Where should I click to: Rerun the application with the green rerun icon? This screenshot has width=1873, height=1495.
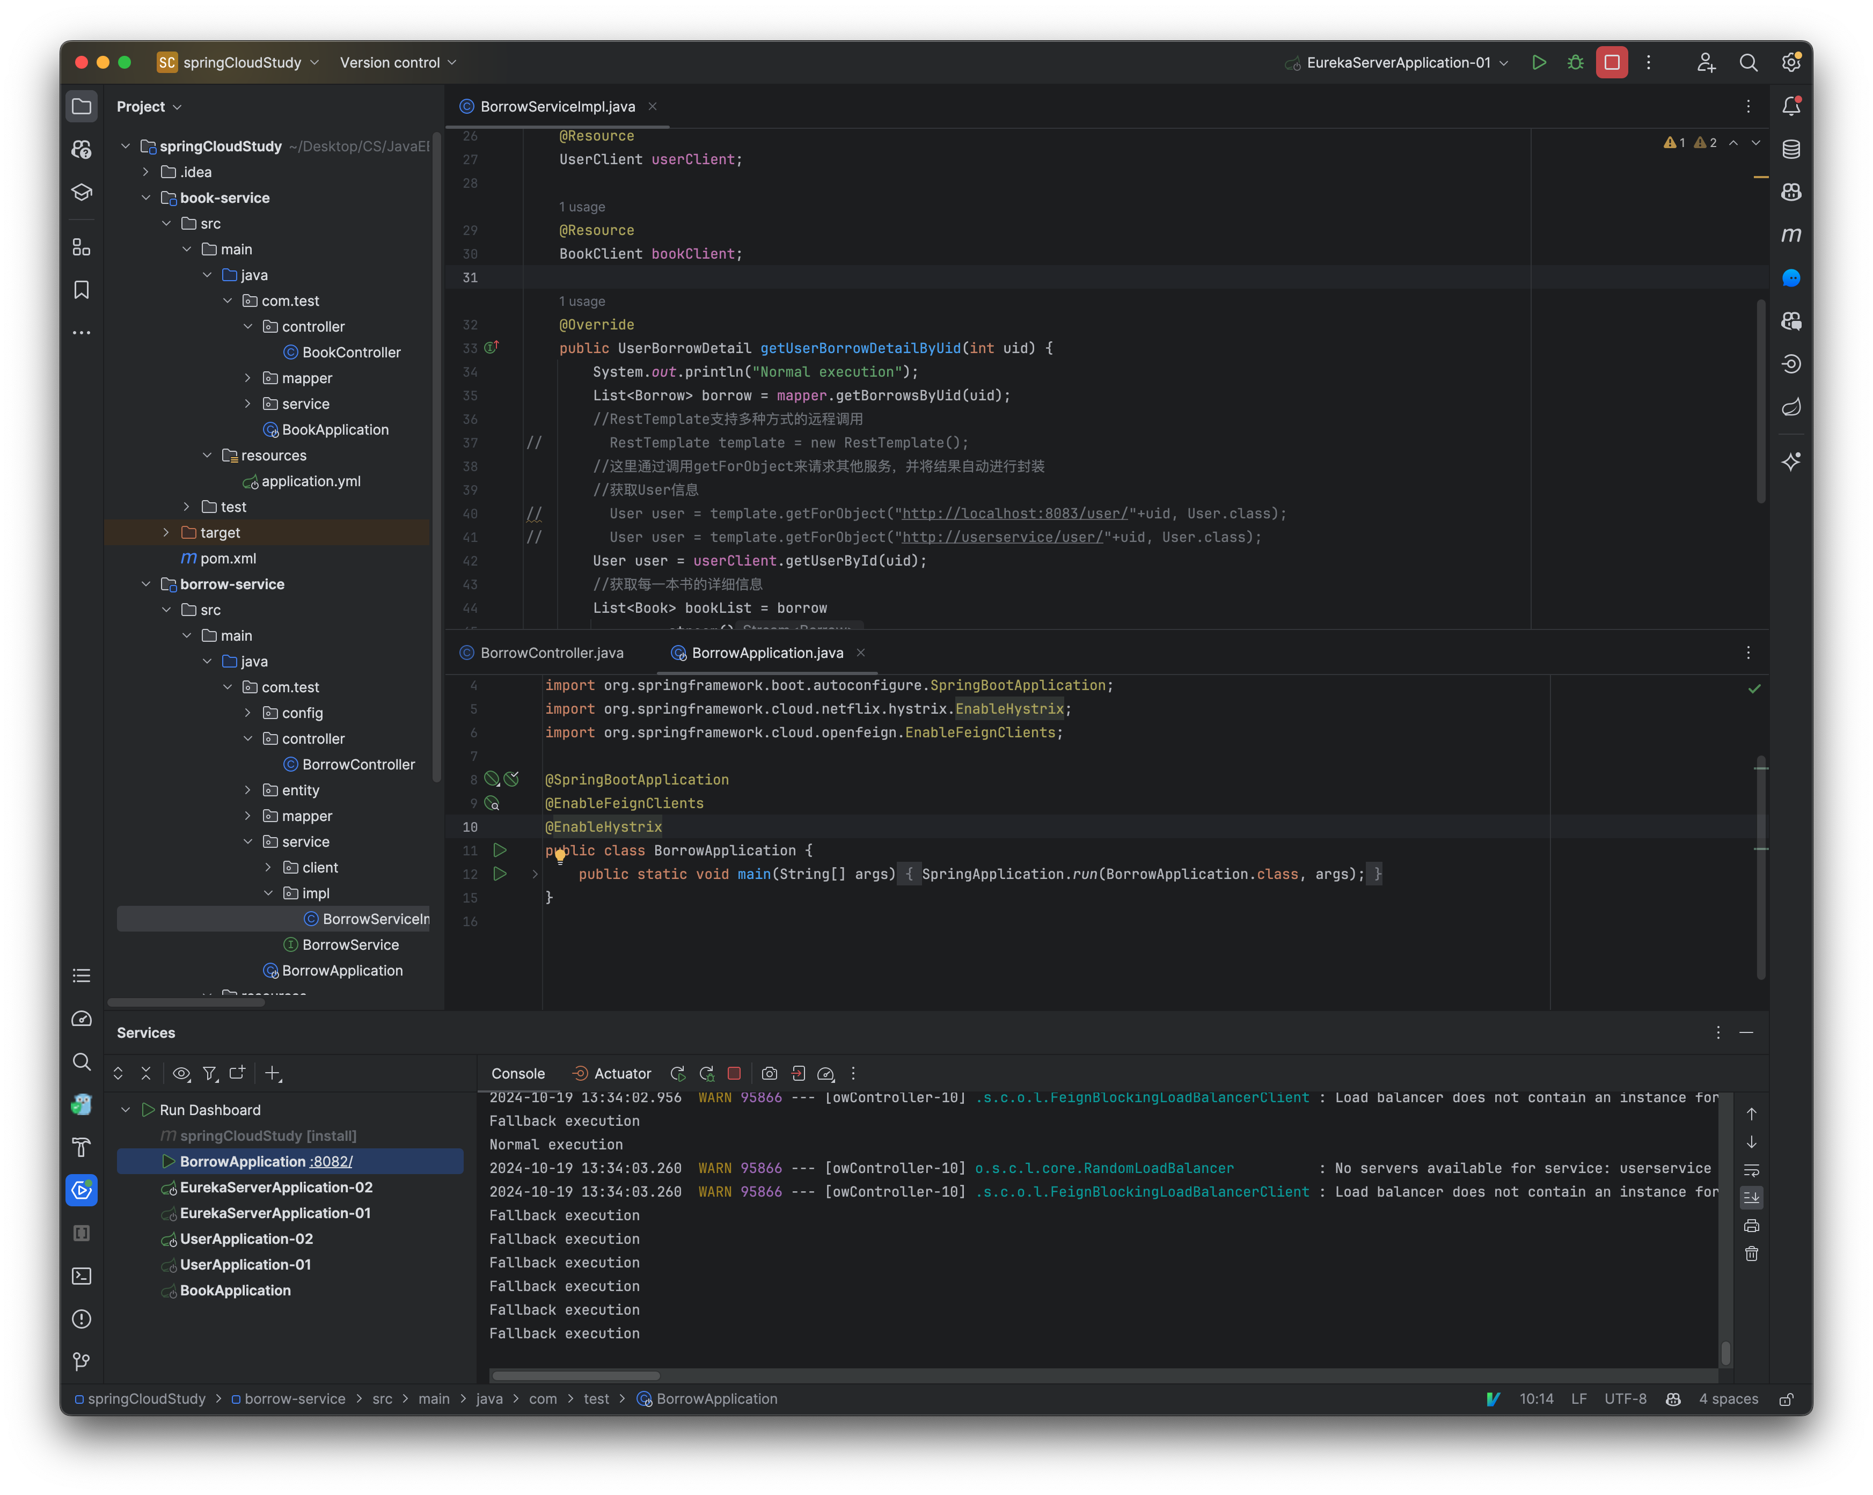tap(678, 1074)
